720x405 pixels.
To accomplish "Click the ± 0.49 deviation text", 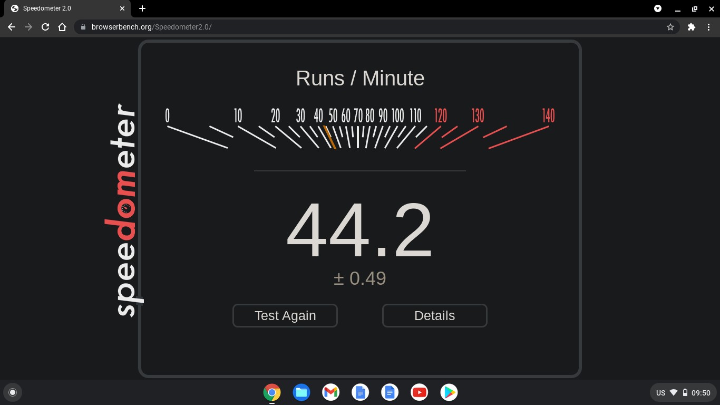I will point(359,278).
